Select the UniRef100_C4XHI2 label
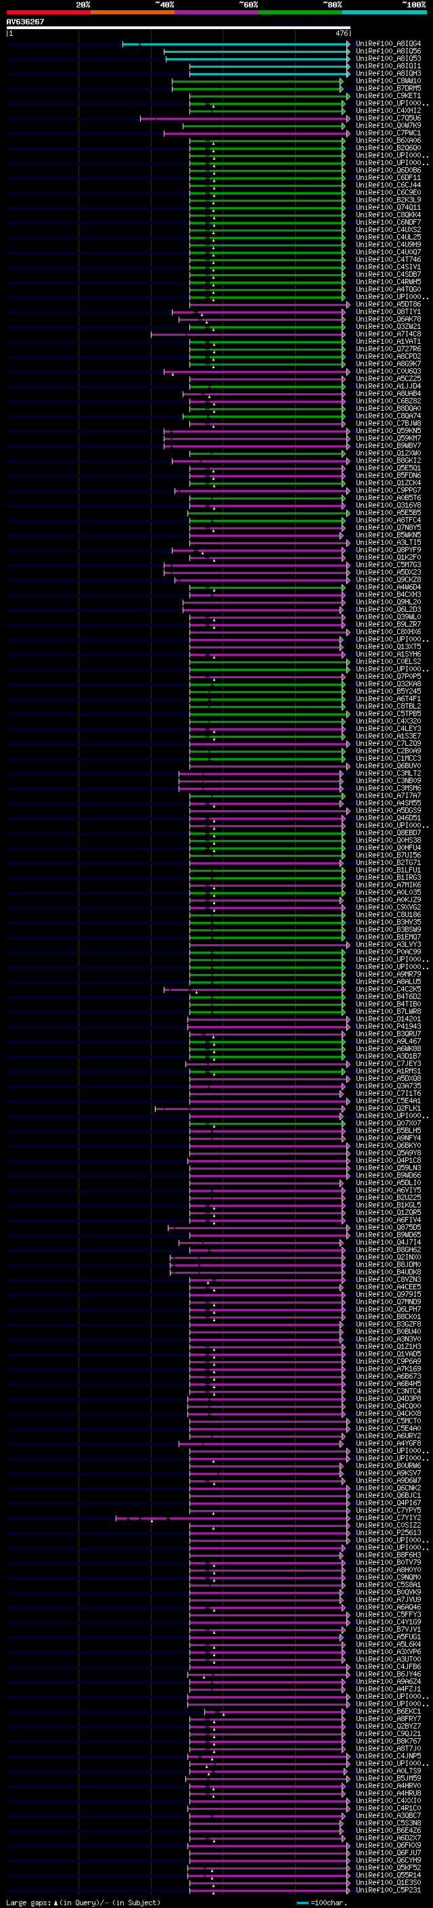Viewport: 433px width, 1908px height. coord(388,110)
